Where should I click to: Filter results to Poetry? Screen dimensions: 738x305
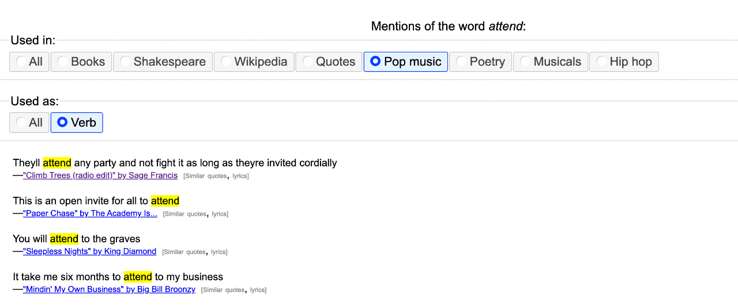480,62
